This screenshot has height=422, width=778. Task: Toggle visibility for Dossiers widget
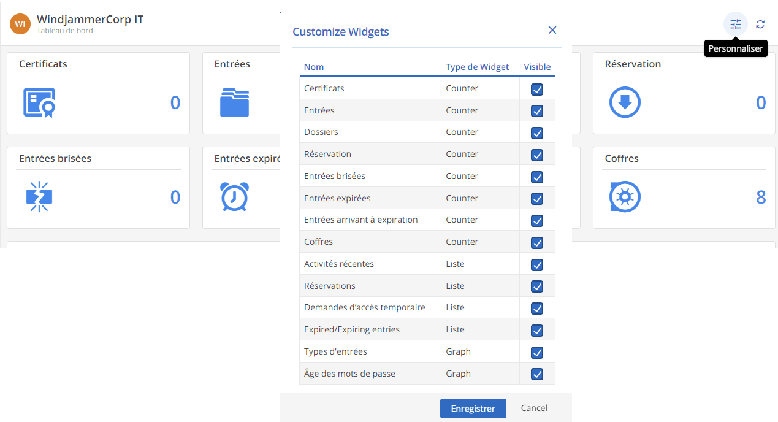[x=537, y=132]
